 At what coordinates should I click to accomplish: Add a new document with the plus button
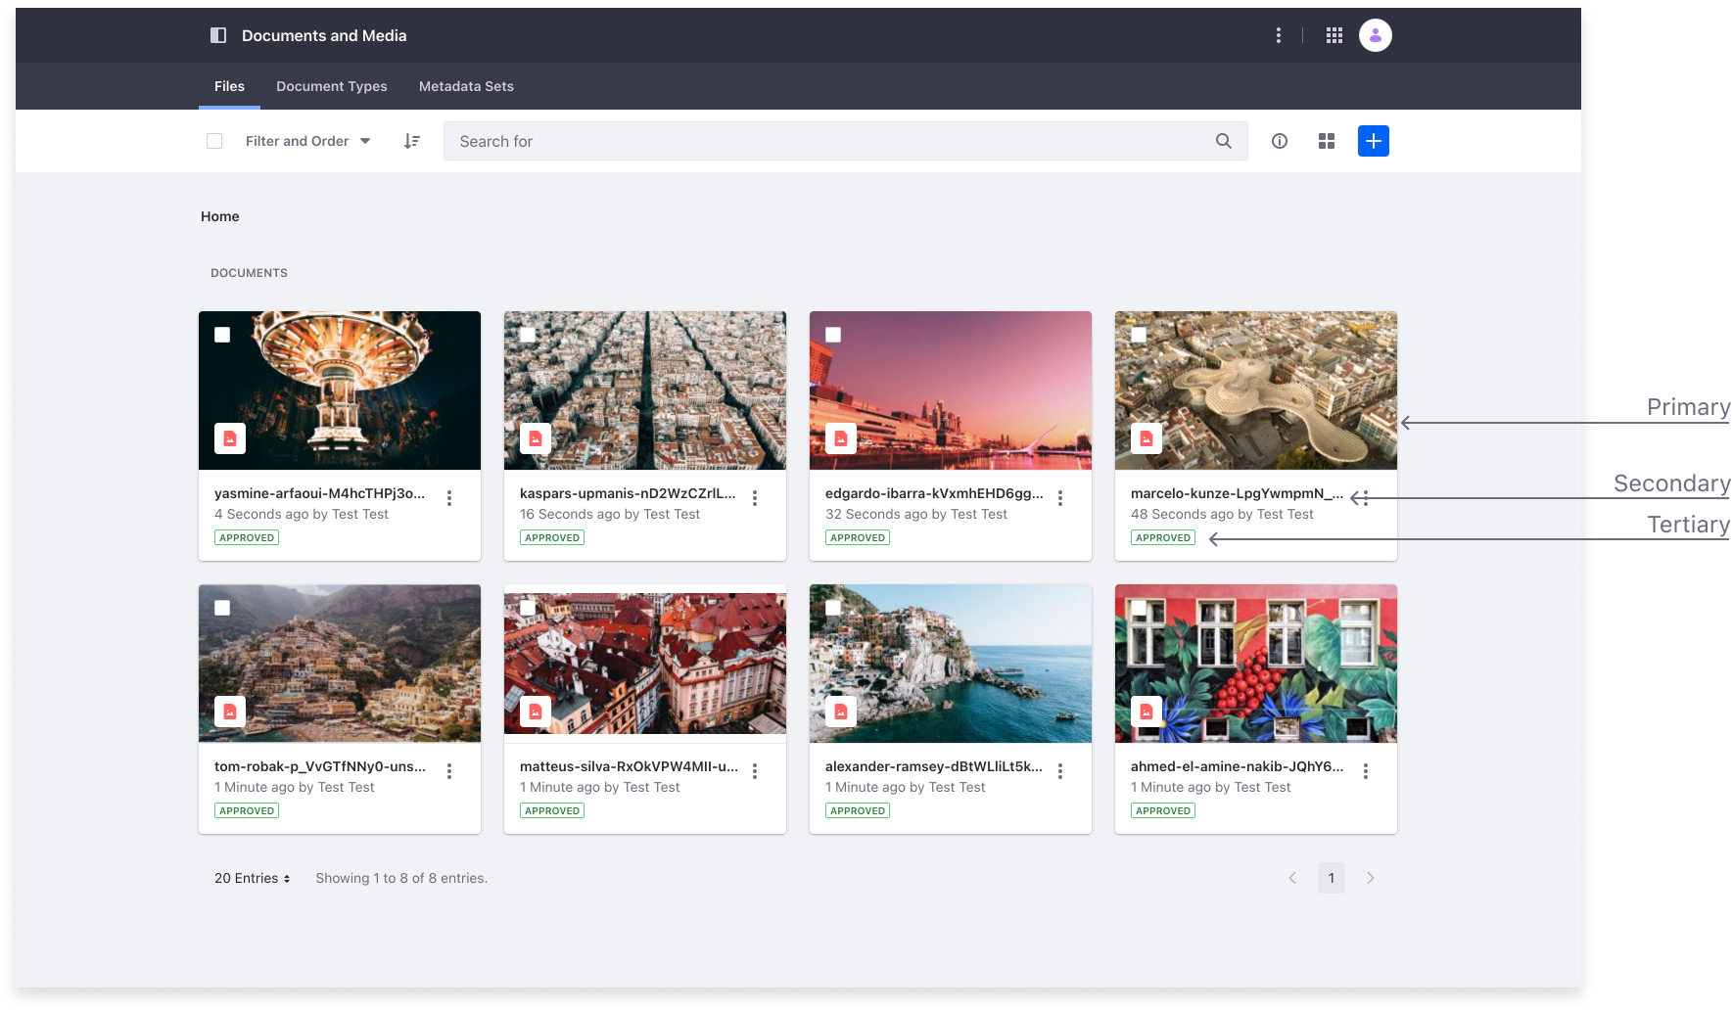coord(1373,141)
